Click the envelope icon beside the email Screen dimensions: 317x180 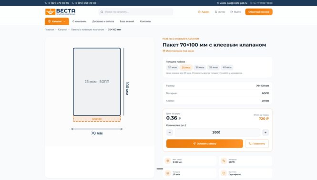218,3
